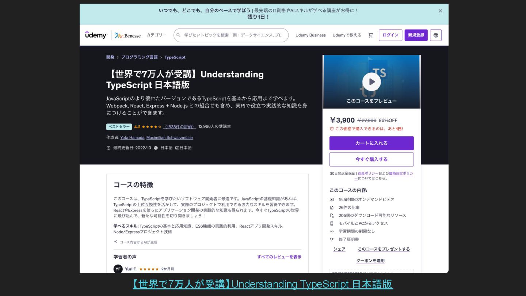Open instructor Maximilian Schwarzmüller profile

click(170, 138)
